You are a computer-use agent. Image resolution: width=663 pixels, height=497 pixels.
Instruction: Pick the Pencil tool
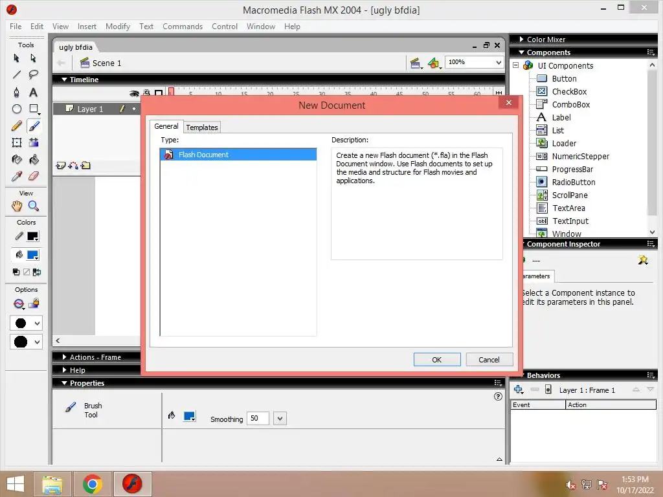click(16, 126)
